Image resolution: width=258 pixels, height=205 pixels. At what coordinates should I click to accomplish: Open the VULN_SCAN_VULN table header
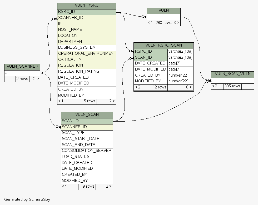[232, 74]
